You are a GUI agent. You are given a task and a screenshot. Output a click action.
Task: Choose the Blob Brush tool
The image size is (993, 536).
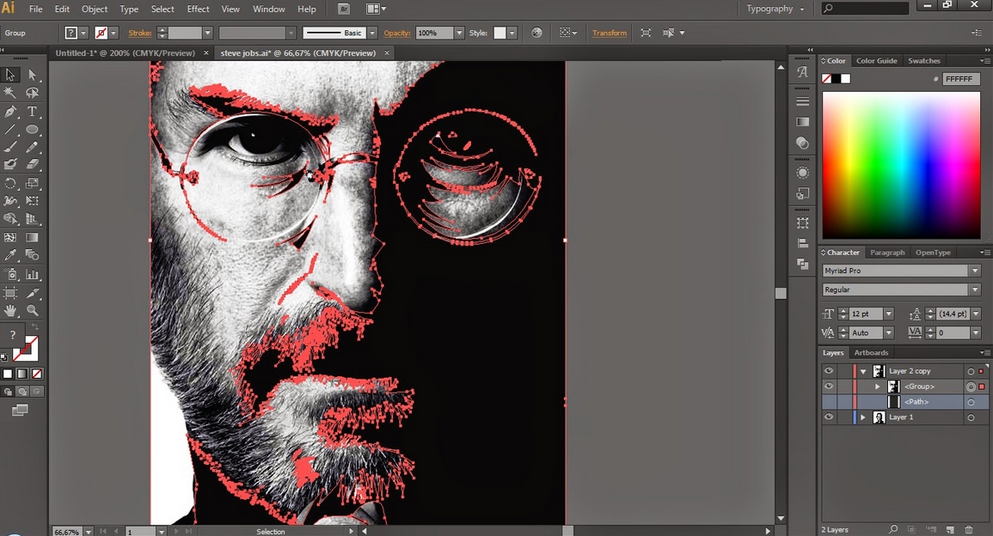point(10,165)
